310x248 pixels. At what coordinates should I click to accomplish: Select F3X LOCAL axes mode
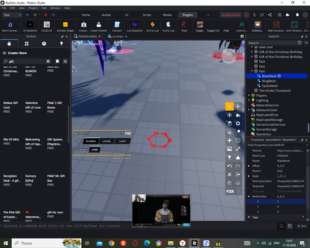tap(107, 141)
